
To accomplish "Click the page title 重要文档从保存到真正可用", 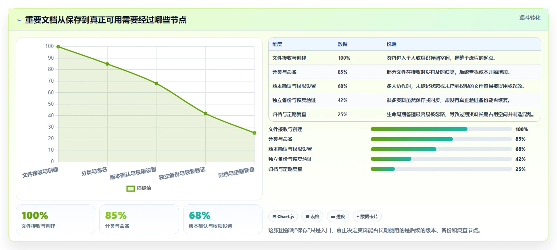I will 106,20.
